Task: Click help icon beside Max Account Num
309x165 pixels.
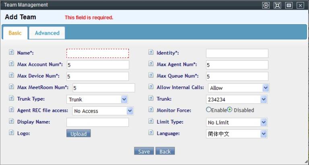Action: coord(11,64)
